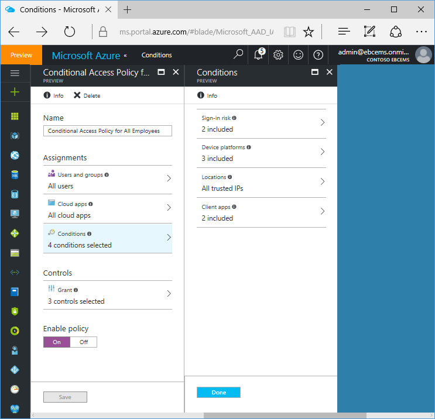Maximize the Conditions blade
Screen dimensions: 435x419
(315, 72)
